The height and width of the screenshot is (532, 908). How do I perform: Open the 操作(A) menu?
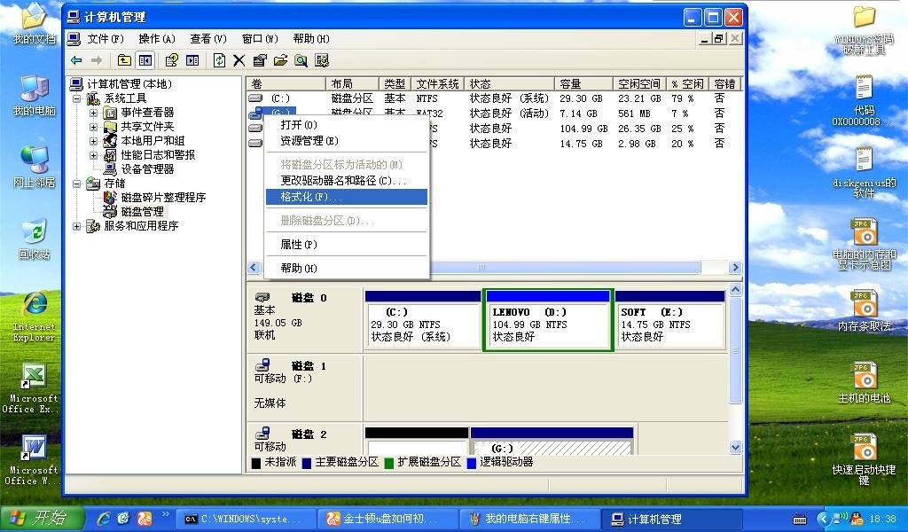(157, 39)
